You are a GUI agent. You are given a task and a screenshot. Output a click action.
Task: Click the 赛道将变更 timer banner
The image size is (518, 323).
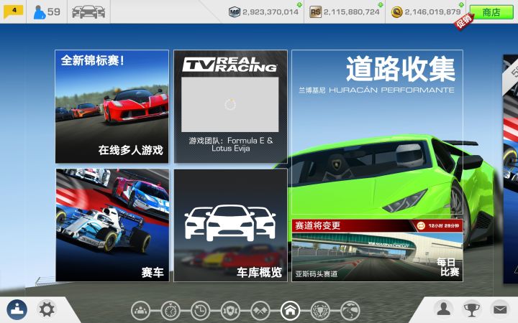tap(377, 226)
